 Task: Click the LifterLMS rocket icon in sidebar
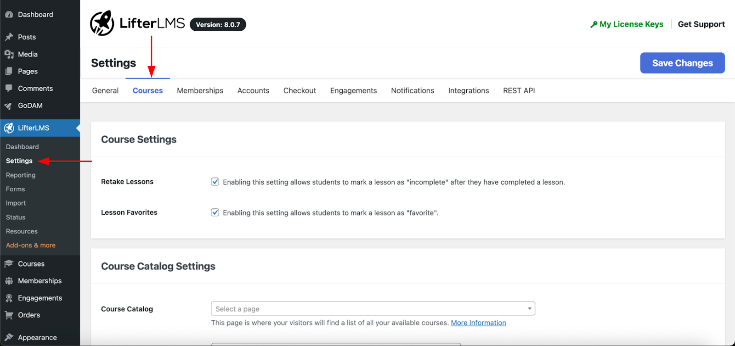pyautogui.click(x=9, y=128)
